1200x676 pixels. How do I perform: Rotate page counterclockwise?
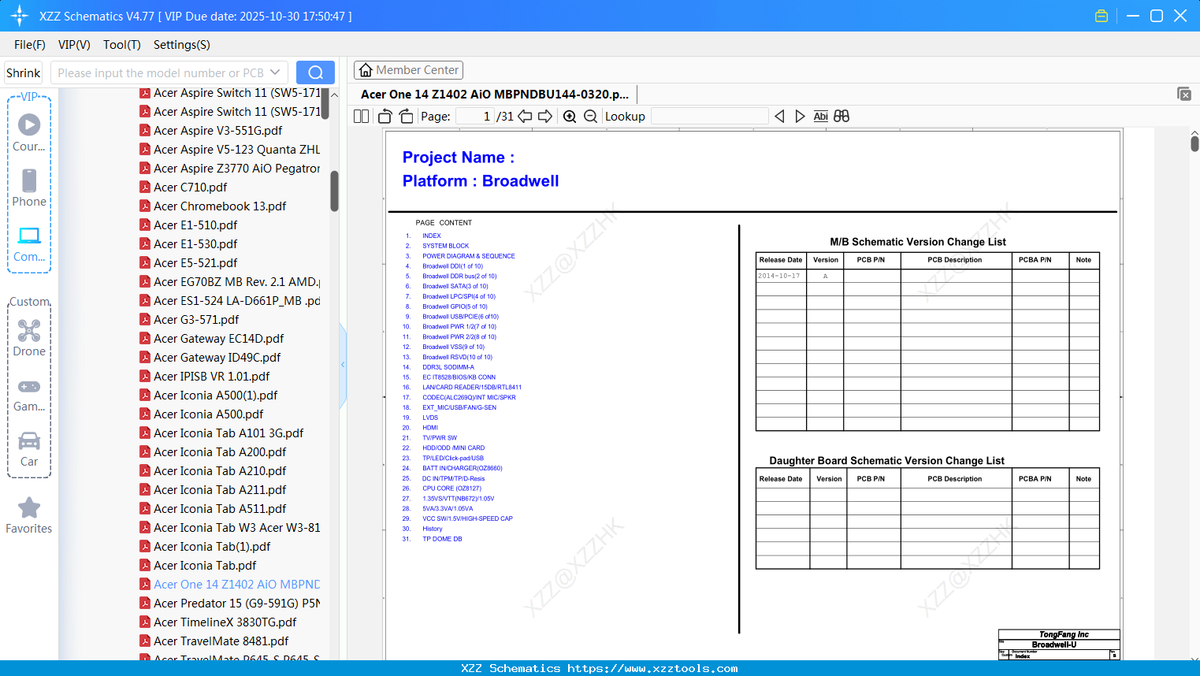[385, 117]
